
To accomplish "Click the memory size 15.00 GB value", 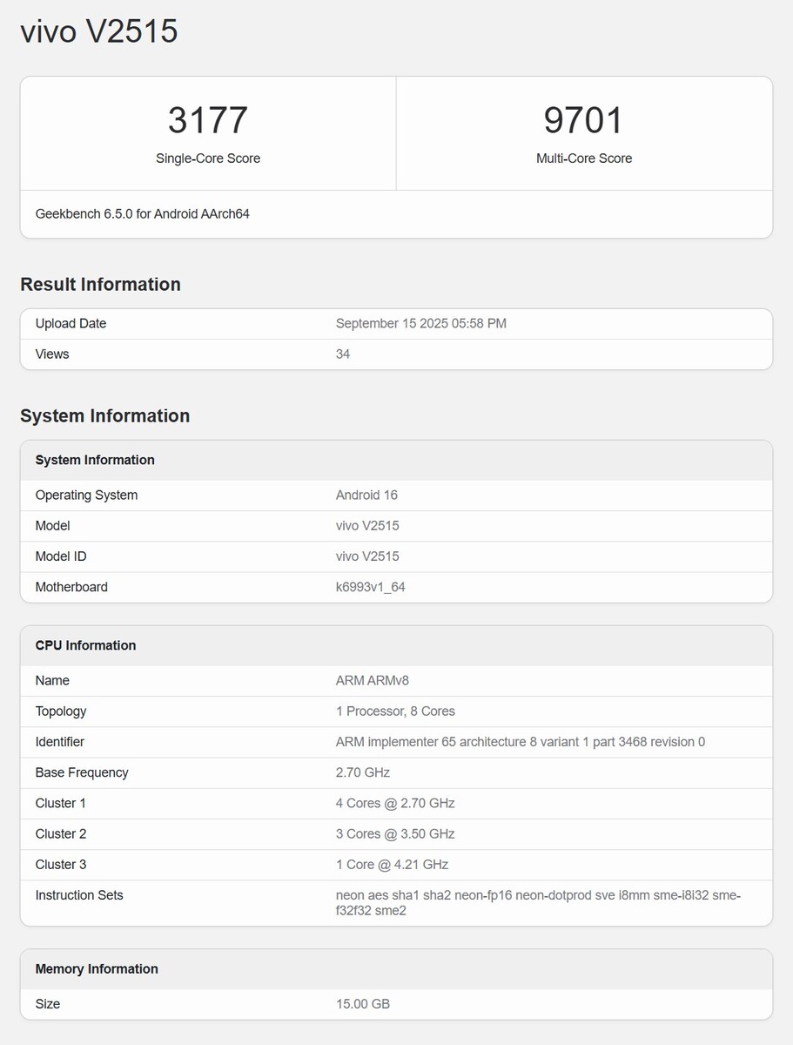I will click(362, 1004).
